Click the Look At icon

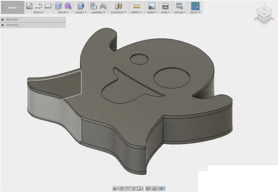click(x=122, y=189)
